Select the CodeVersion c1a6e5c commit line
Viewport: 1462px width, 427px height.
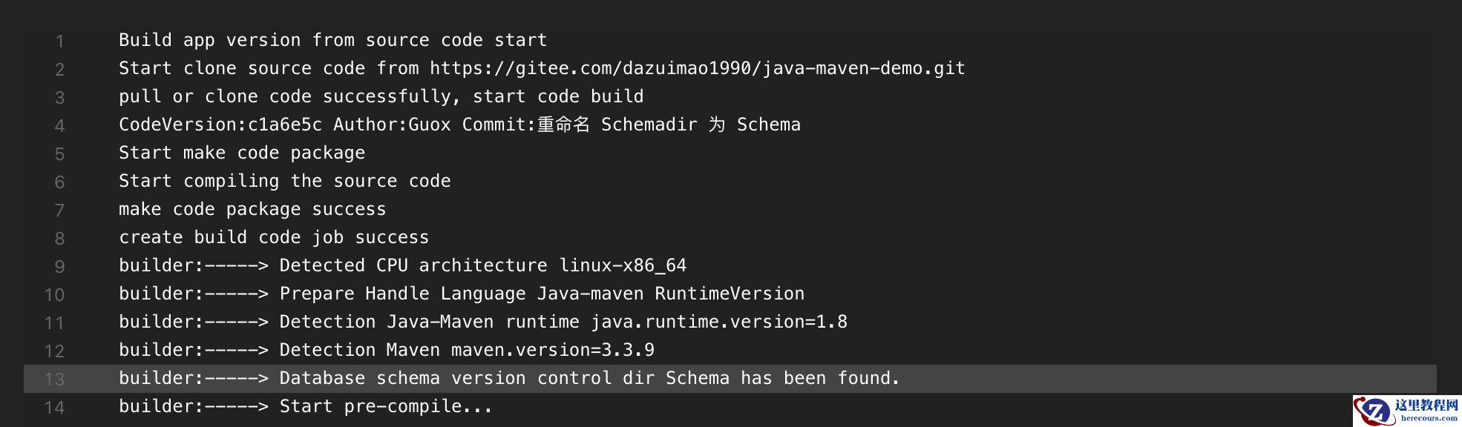tap(459, 125)
